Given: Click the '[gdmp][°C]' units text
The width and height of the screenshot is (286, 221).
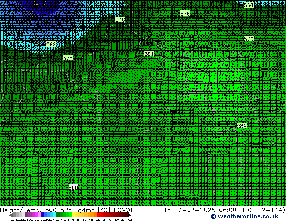Looking at the screenshot, I should click(92, 210).
